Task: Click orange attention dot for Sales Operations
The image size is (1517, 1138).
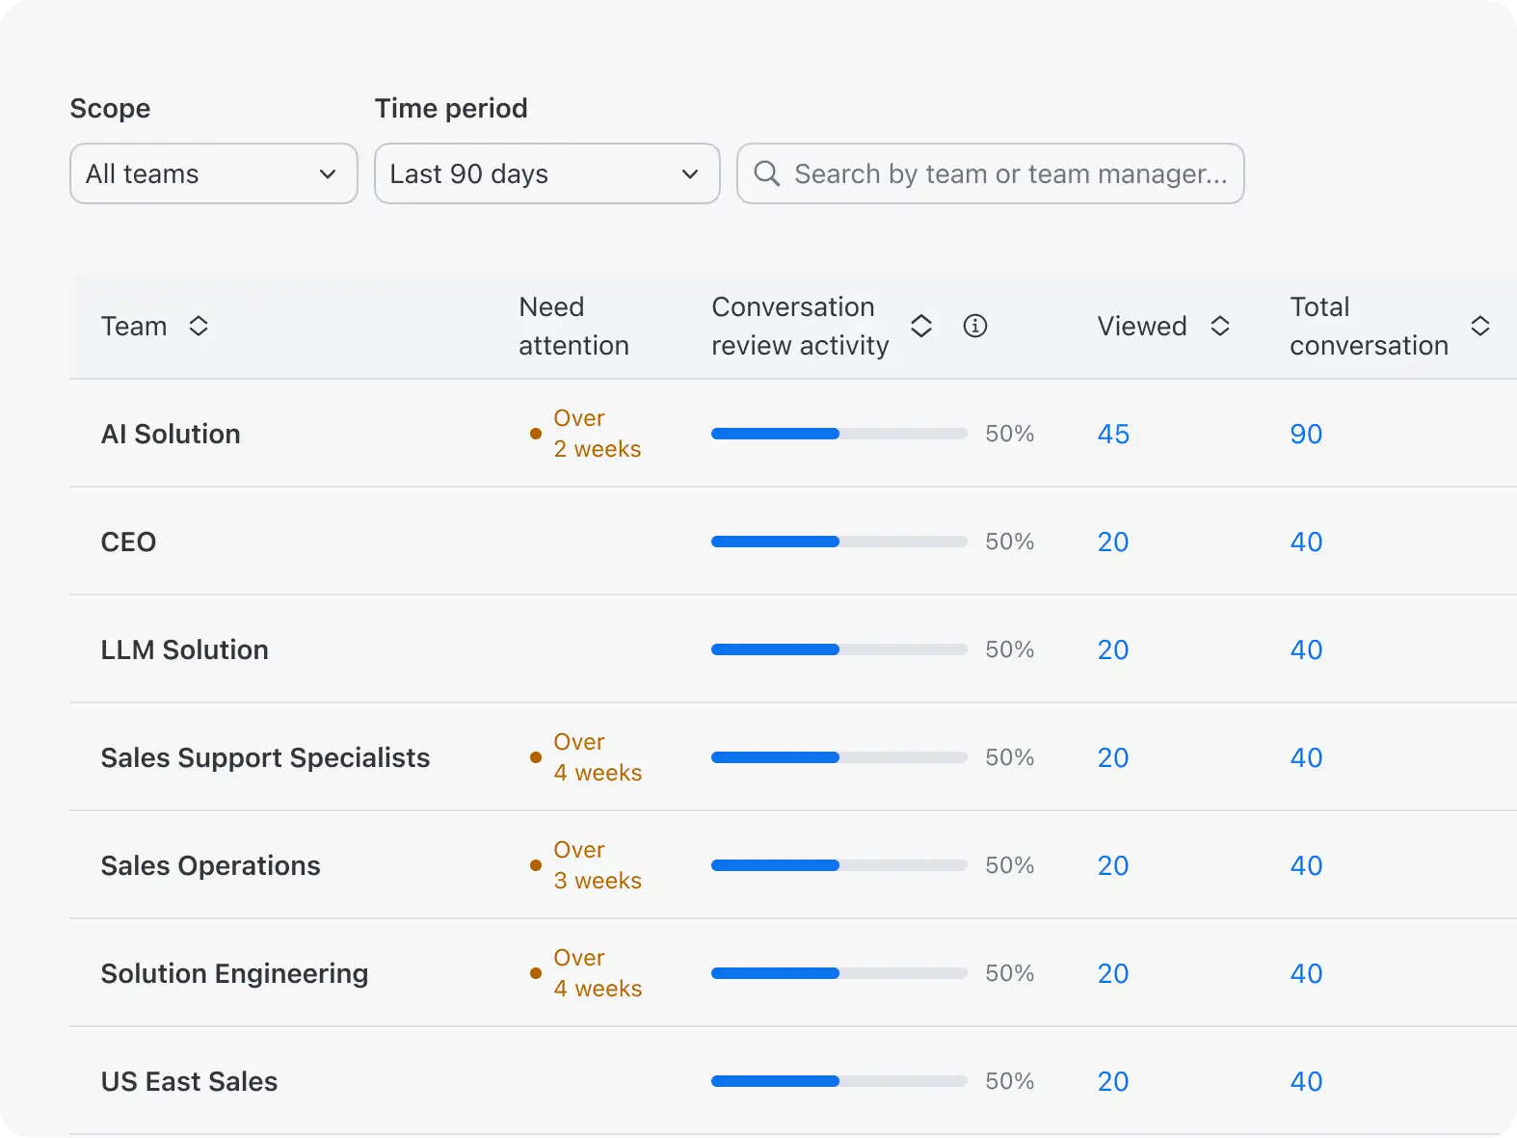Action: tap(535, 865)
